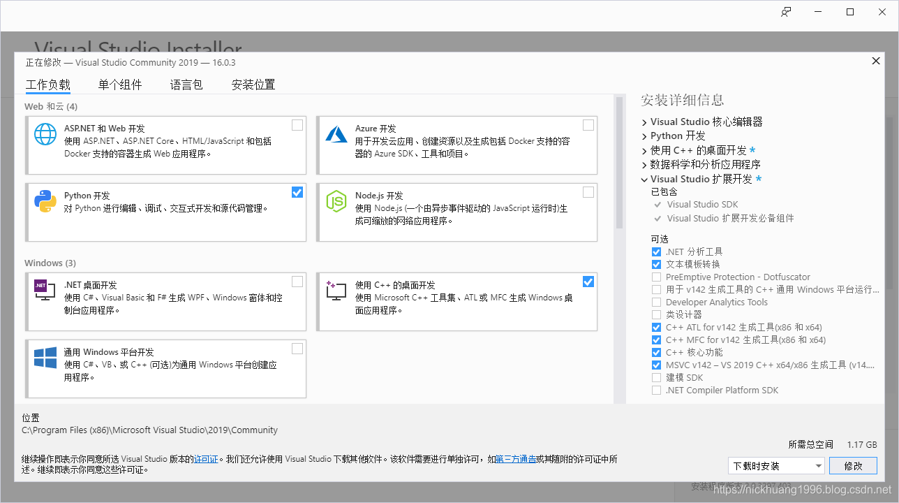
Task: Check the 建模 SDK optional component
Action: click(x=656, y=377)
